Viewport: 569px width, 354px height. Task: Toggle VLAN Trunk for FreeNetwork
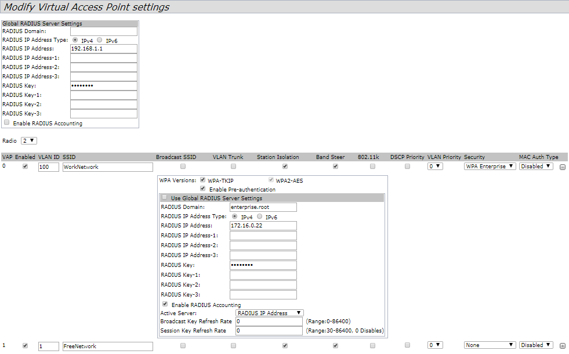click(233, 346)
